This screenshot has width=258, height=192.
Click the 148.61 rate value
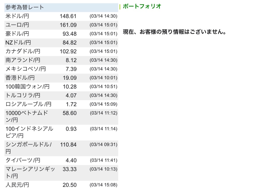(x=68, y=16)
